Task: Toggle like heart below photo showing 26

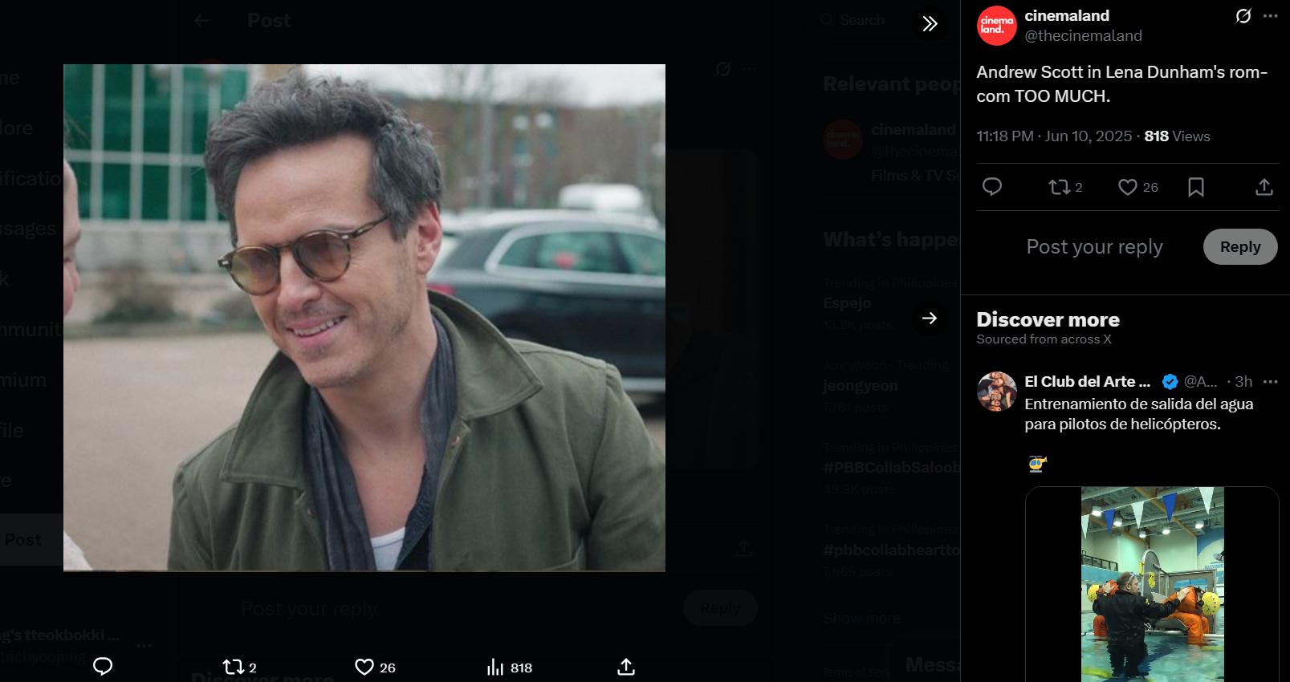Action: click(x=364, y=667)
